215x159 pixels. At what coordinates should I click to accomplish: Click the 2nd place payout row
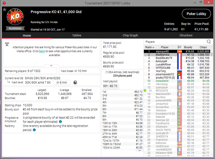[123, 95]
